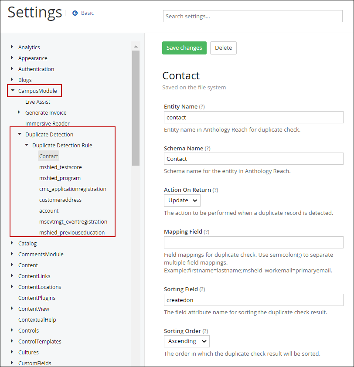
Task: Click the tree scrollbar up arrow
Action: click(x=136, y=47)
